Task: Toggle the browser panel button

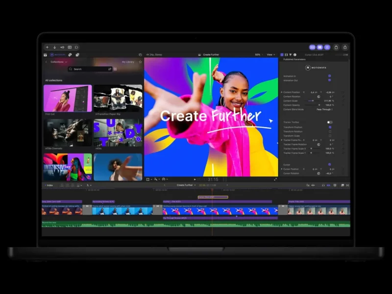Action: 312,47
